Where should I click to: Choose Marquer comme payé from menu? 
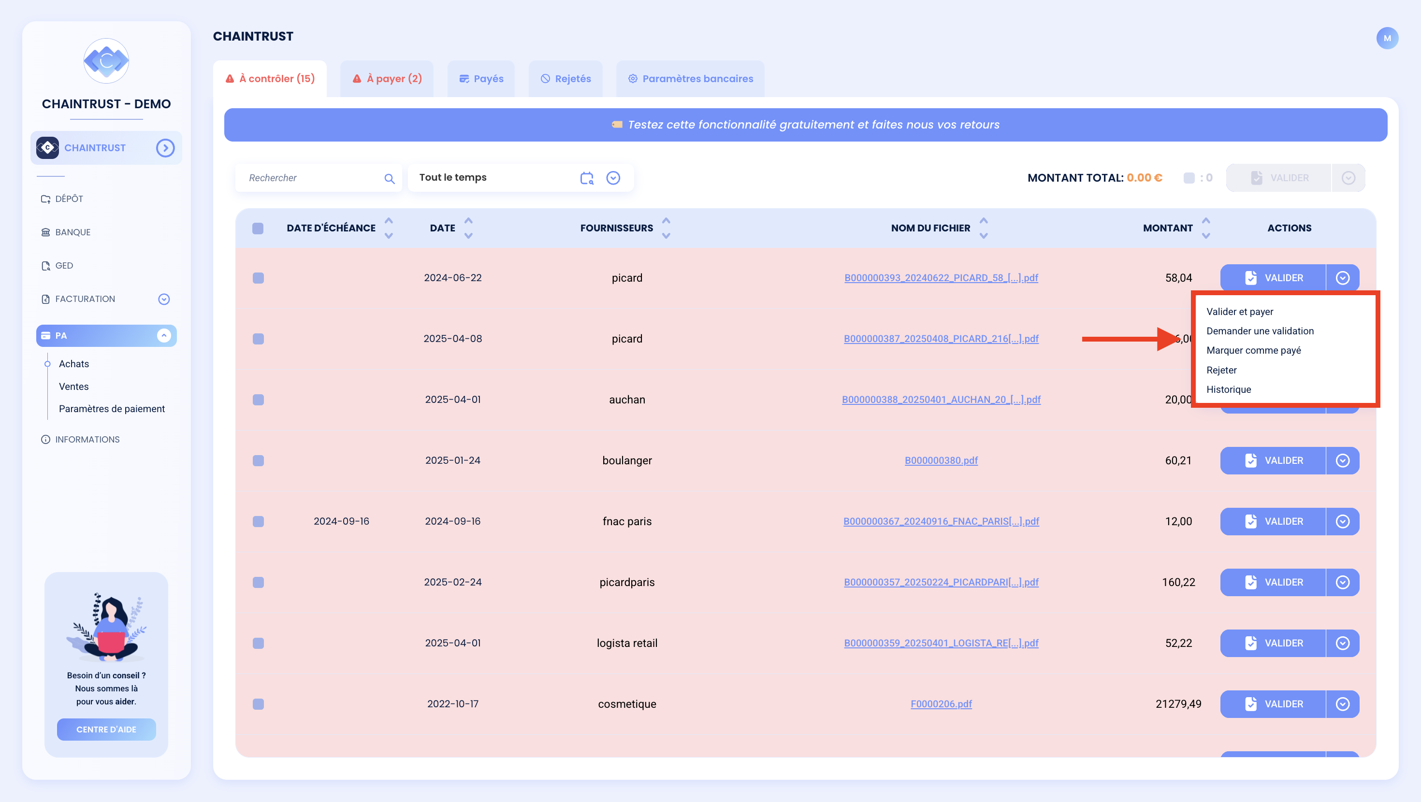pyautogui.click(x=1253, y=350)
